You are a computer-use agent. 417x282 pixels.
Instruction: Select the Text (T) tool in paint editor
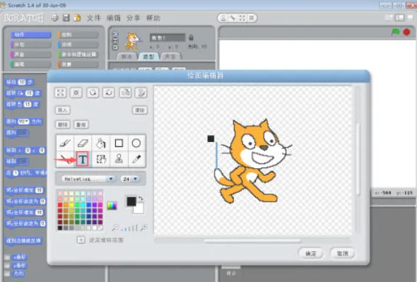[x=83, y=159]
